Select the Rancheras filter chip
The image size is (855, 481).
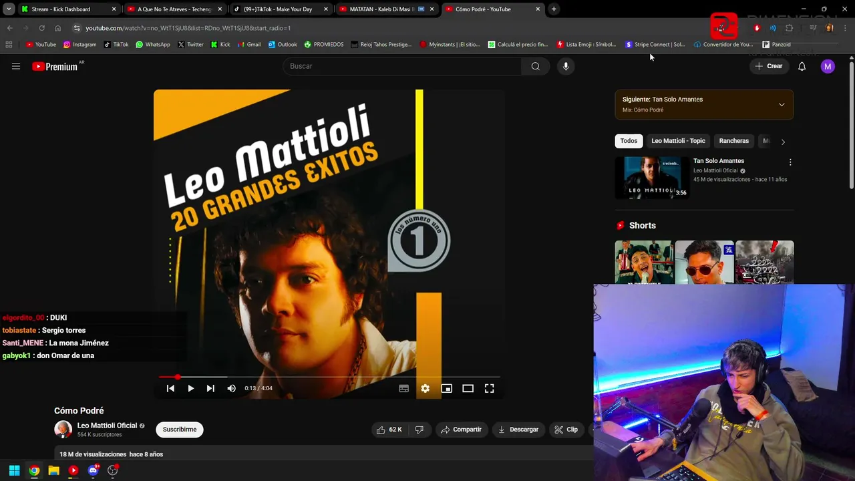pos(733,141)
